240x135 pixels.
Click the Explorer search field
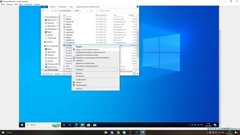click(x=116, y=11)
